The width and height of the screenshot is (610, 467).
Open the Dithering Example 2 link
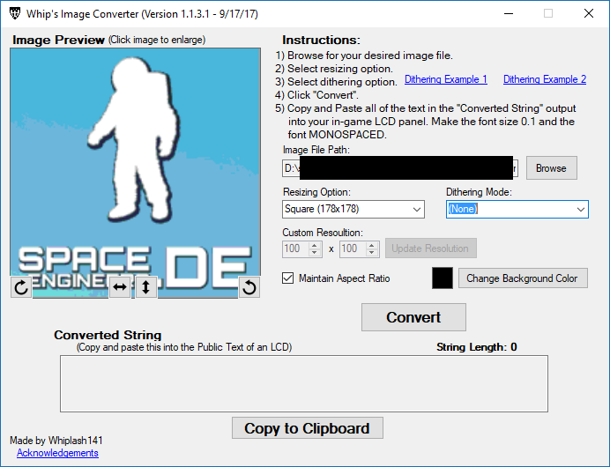tap(544, 79)
